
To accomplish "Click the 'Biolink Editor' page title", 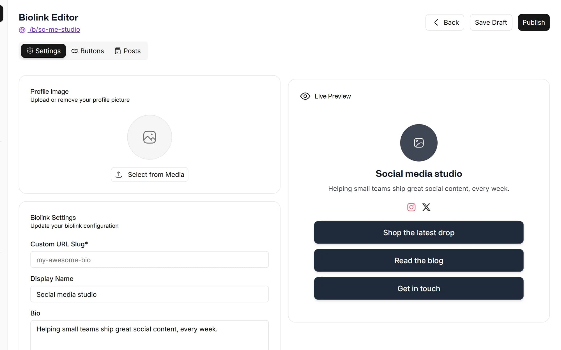I will coord(49,17).
